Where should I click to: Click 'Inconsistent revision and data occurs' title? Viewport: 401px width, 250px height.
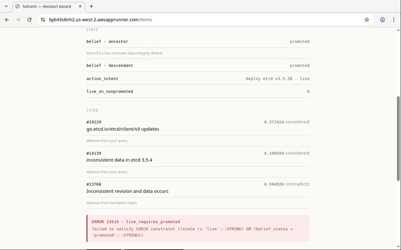[x=127, y=191]
